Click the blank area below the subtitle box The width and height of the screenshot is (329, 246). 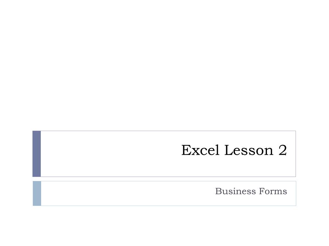pos(164,226)
